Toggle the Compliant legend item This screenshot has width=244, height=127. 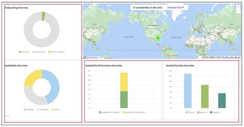(x=24, y=52)
